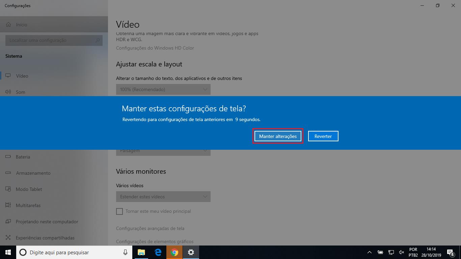
Task: Open Configurações do Windows HD Color link
Action: pos(155,48)
